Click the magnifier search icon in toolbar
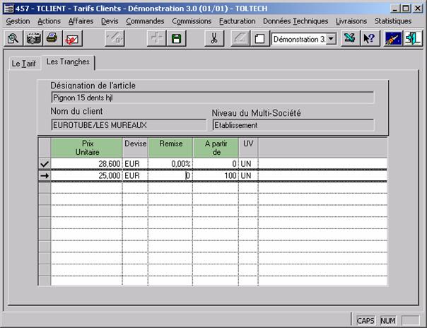 13,39
